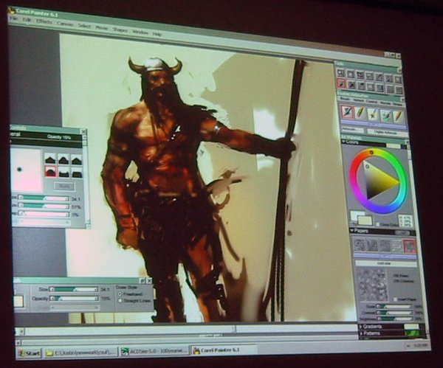The width and height of the screenshot is (443, 368).
Task: Switch to ACDSee 5.0 taskbar button
Action: [x=154, y=351]
